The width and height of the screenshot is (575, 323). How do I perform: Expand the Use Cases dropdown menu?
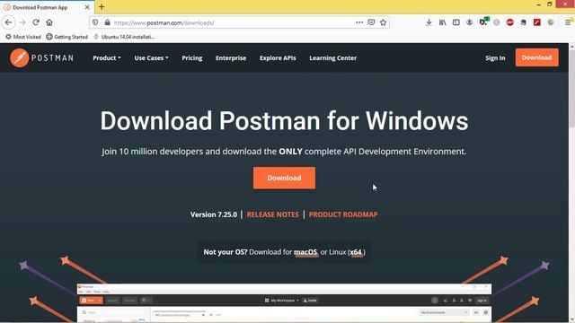click(x=151, y=57)
